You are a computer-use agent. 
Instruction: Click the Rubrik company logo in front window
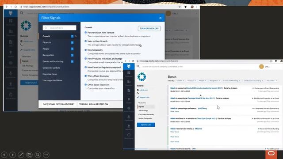tap(141, 77)
